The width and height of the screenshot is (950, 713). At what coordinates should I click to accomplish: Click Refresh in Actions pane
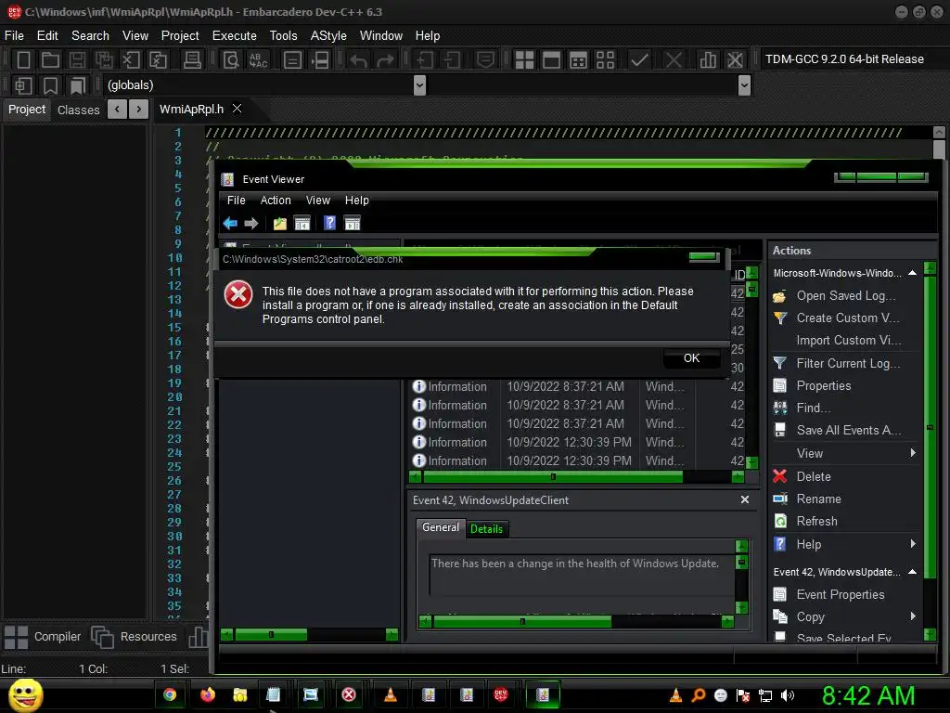(816, 521)
